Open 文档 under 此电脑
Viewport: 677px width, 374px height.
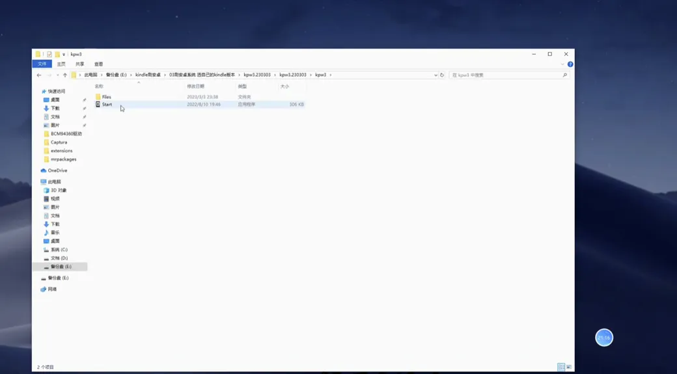click(55, 216)
